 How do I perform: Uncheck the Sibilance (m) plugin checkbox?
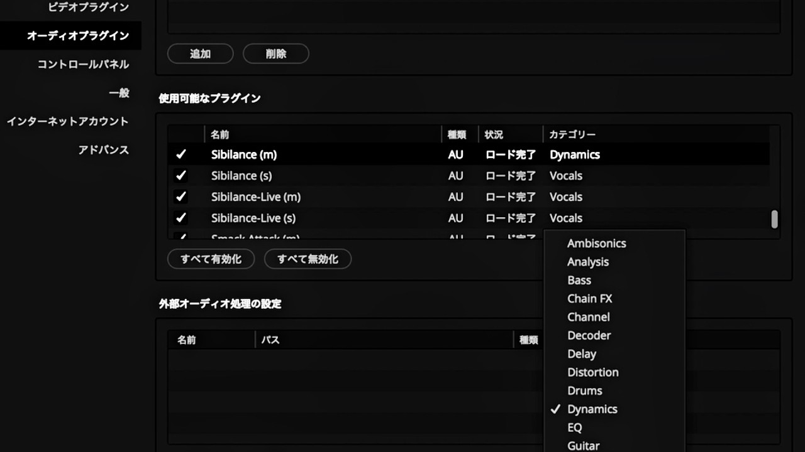pos(181,154)
